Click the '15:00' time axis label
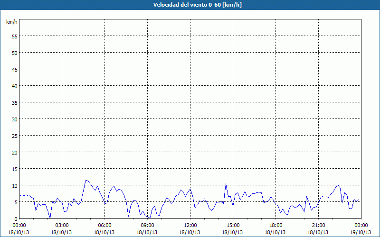The height and width of the screenshot is (237, 380). click(x=233, y=226)
